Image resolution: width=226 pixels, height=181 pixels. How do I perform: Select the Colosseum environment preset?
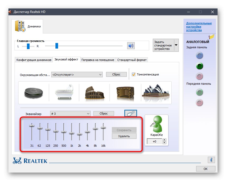coord(95,93)
